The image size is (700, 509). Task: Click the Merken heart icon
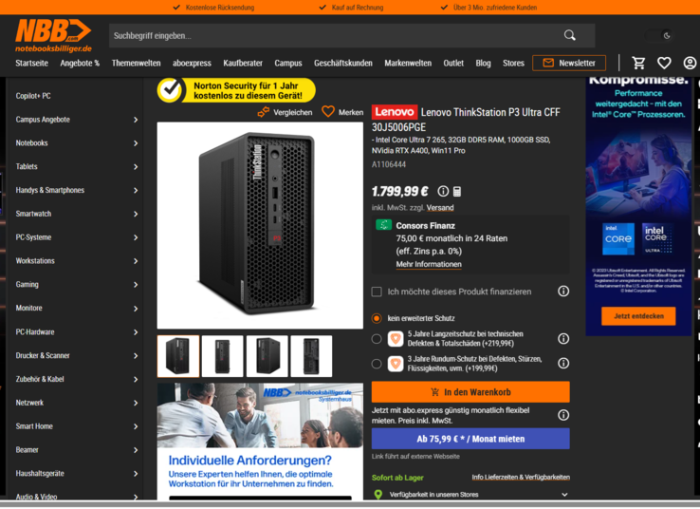pos(328,112)
